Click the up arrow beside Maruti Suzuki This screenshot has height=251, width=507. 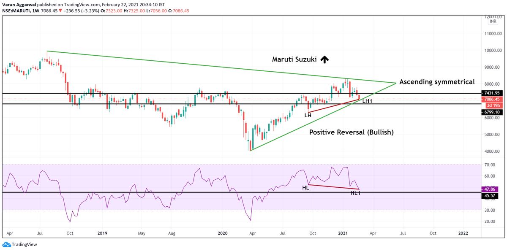(324, 59)
